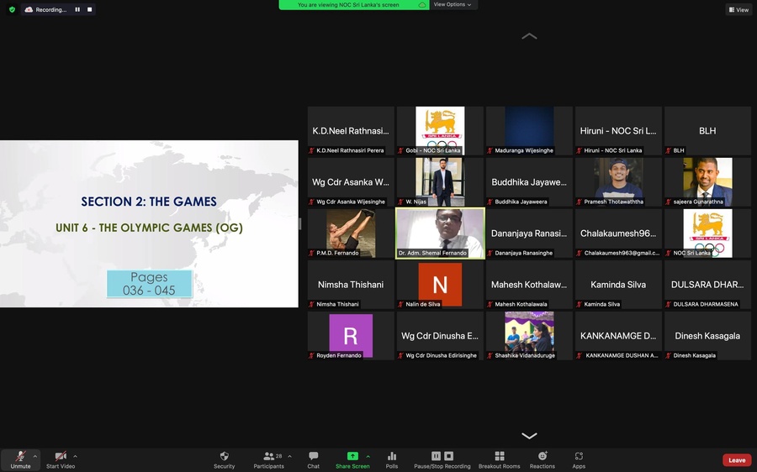
Task: Pause the recording from the top indicator
Action: pyautogui.click(x=77, y=9)
